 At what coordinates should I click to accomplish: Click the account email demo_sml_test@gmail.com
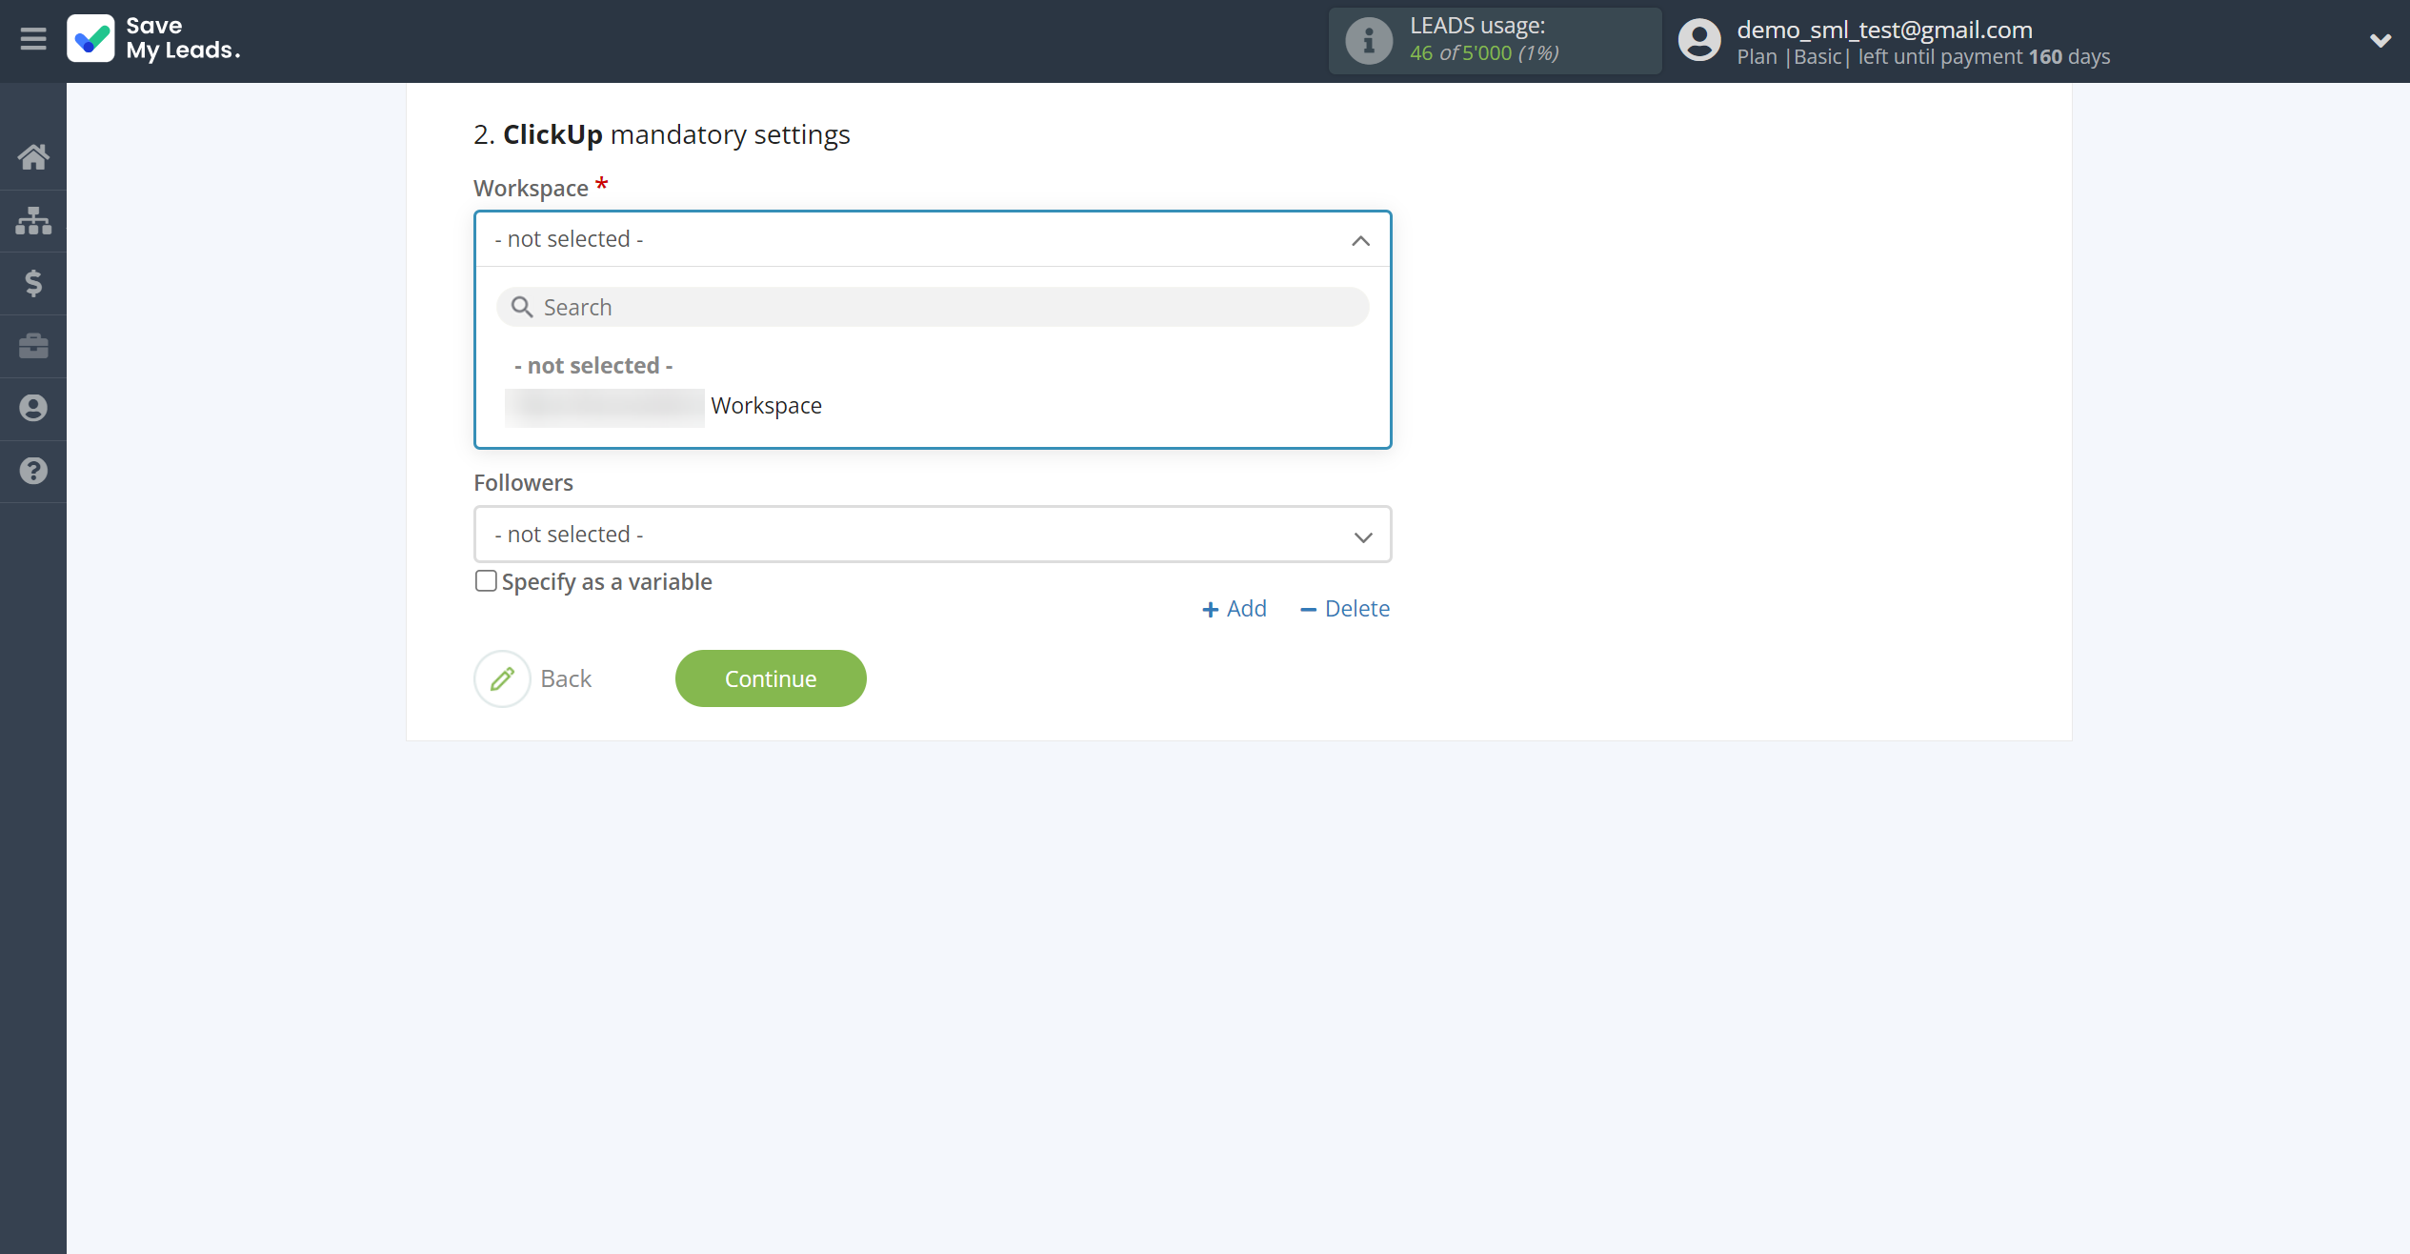tap(1884, 30)
